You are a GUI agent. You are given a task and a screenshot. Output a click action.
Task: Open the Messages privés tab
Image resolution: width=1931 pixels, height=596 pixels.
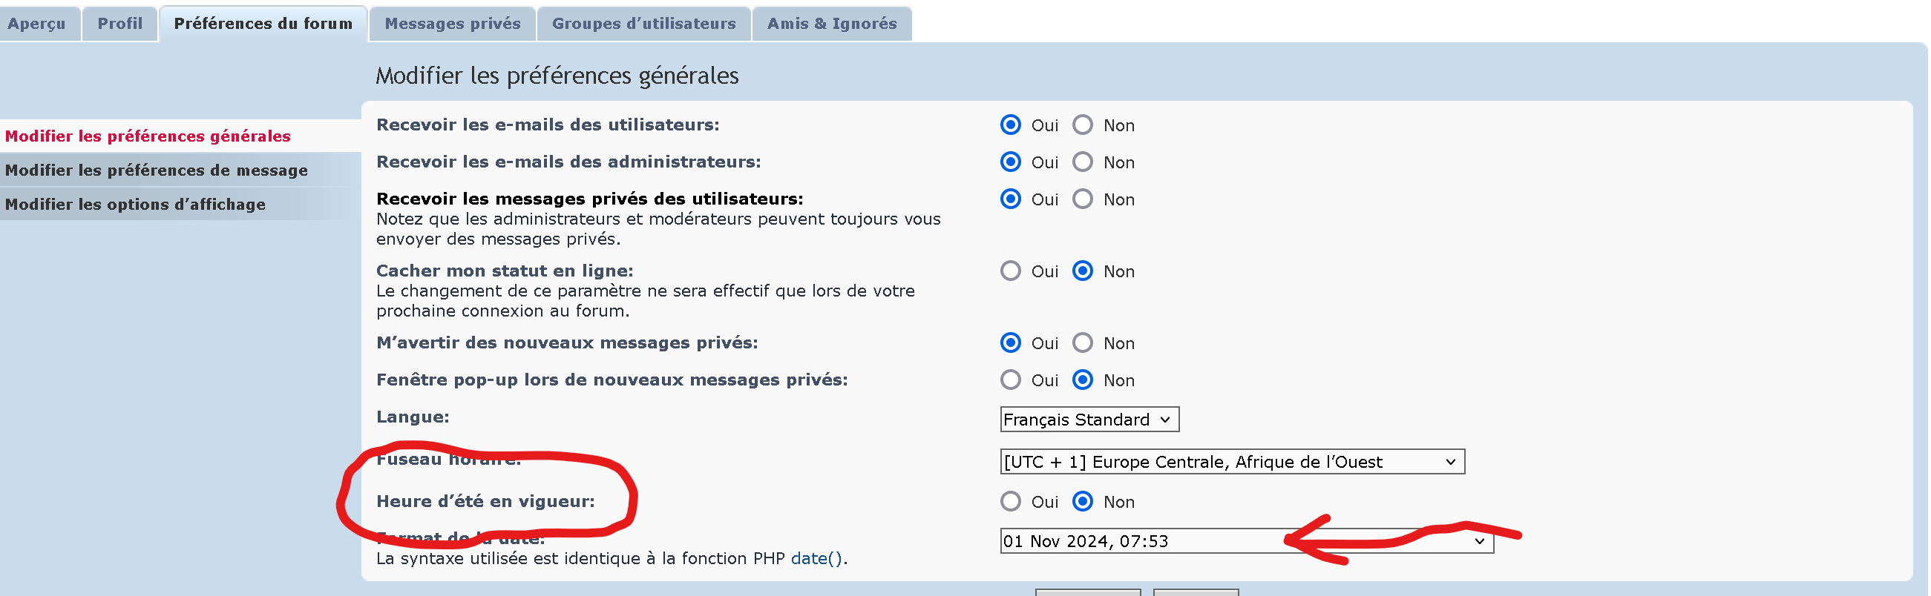coord(452,24)
